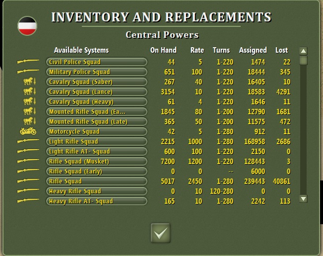The image size is (323, 256).
Task: Click the scroll down arrow of the list
Action: coord(304,199)
